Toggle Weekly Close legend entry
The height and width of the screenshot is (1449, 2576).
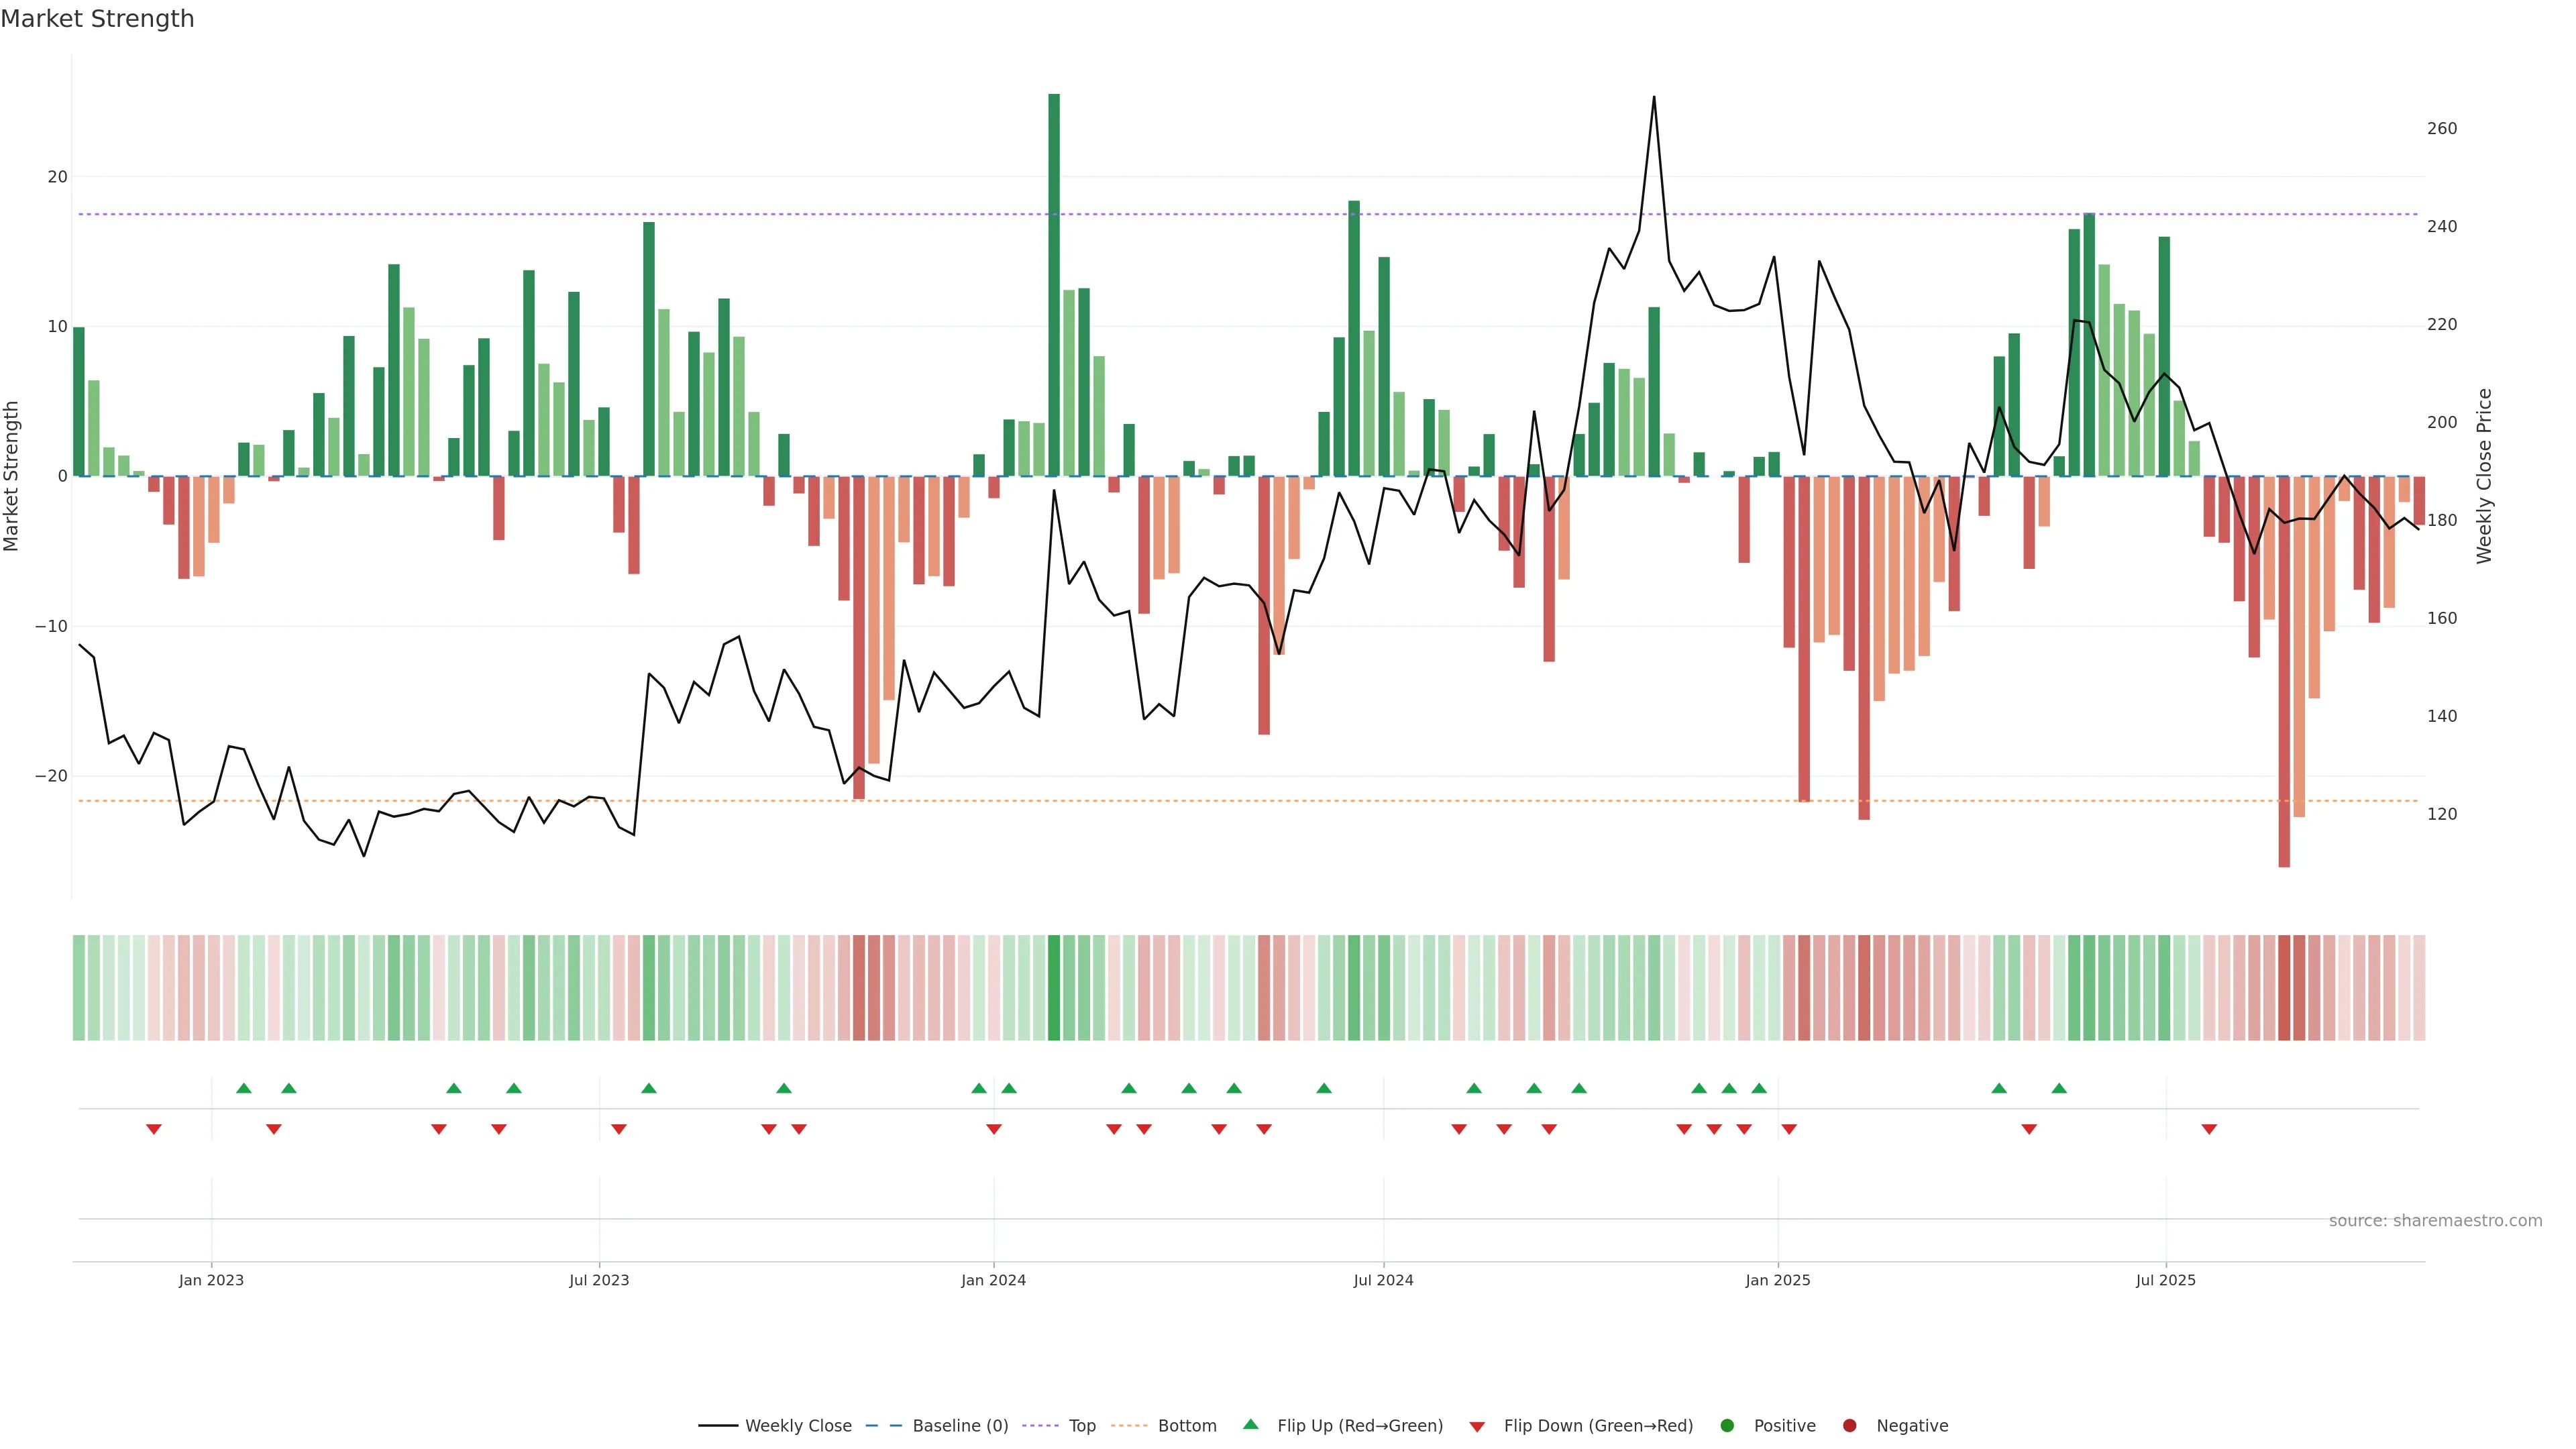click(797, 1426)
